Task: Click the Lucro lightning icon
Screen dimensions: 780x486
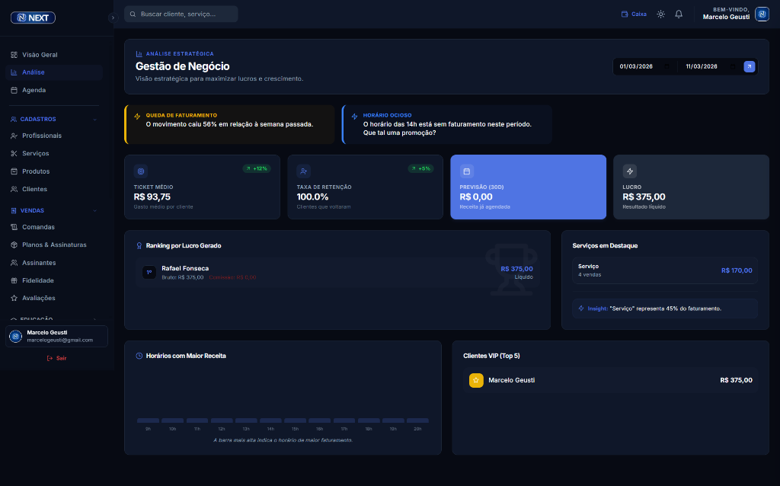Action: (x=630, y=171)
